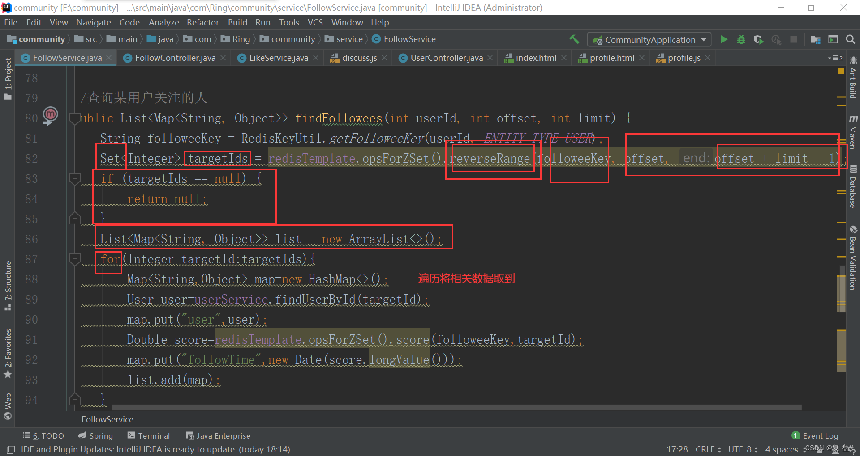Open the Spring tool window

96,435
